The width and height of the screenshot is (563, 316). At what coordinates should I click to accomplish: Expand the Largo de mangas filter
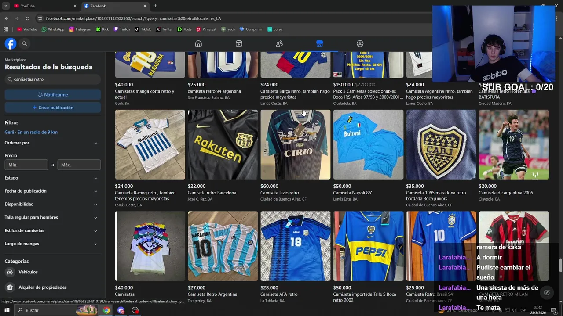(x=52, y=244)
